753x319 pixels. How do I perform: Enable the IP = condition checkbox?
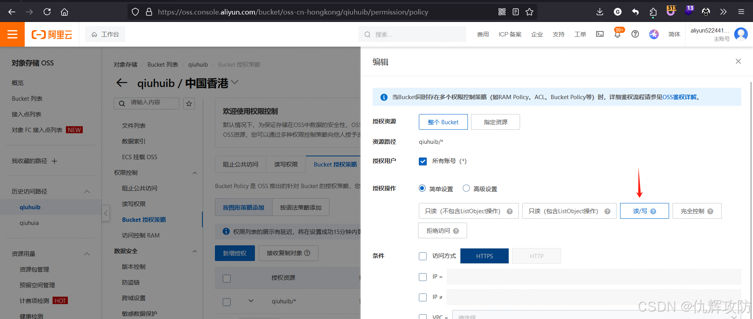[x=423, y=277]
